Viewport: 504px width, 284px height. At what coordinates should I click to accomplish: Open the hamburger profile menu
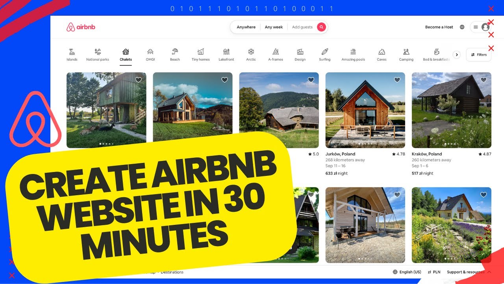point(476,27)
